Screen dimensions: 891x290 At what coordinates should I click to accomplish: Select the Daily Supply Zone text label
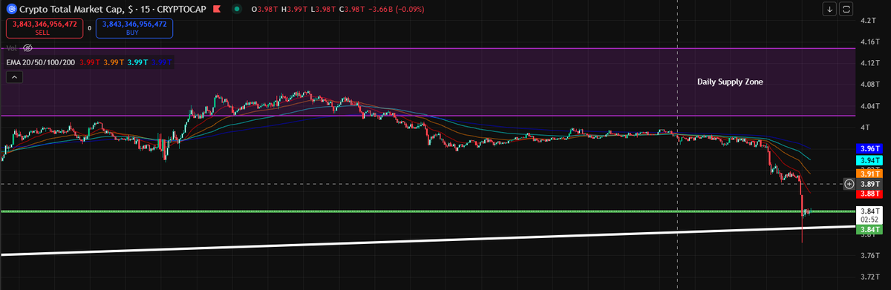click(730, 81)
